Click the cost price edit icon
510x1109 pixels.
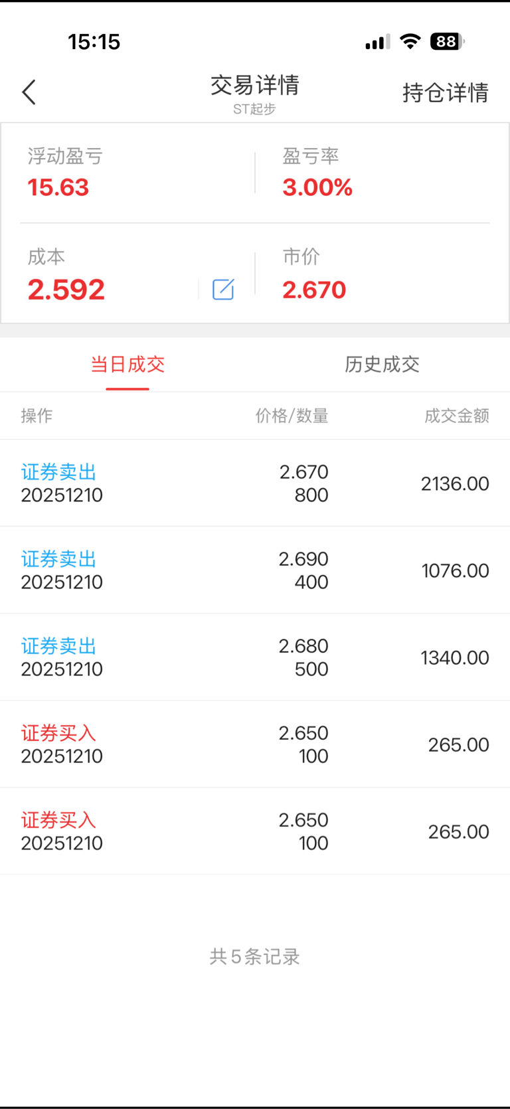[x=223, y=290]
